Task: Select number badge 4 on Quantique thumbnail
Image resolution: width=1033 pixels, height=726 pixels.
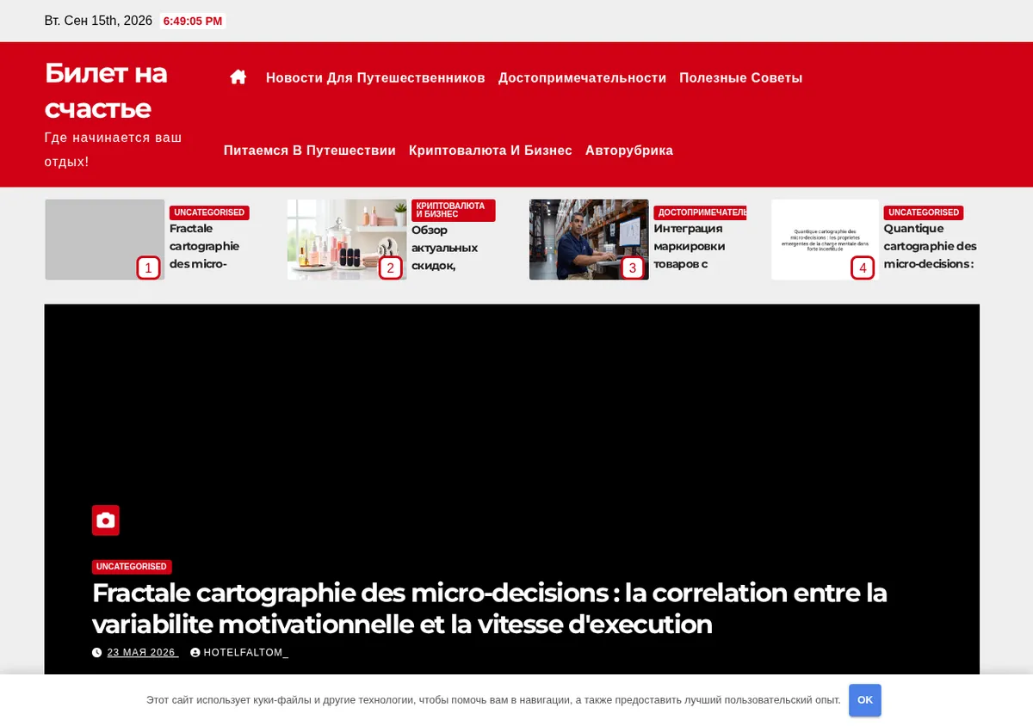Action: coord(863,268)
